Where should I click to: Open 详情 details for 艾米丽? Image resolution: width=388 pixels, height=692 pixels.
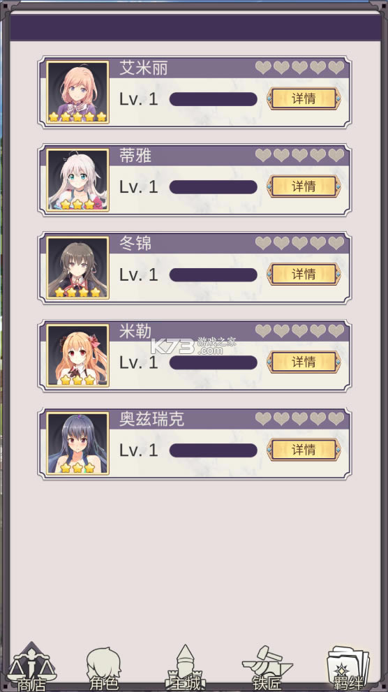(304, 98)
